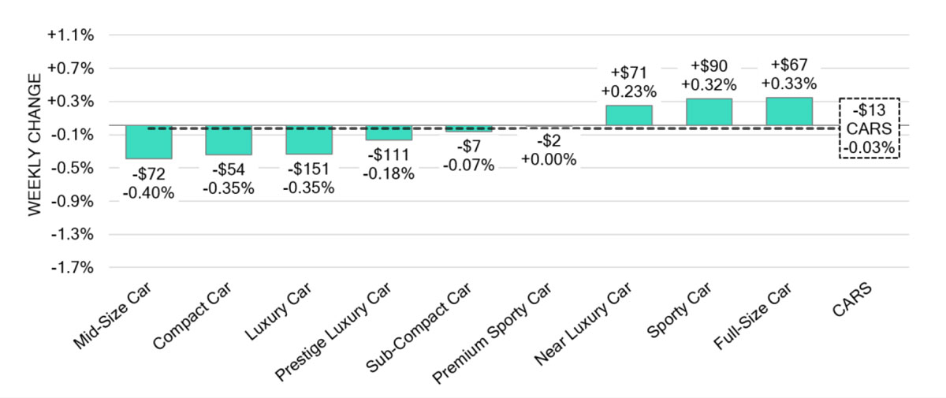
Task: Click the -$151 -0.35% data label
Action: (x=308, y=179)
